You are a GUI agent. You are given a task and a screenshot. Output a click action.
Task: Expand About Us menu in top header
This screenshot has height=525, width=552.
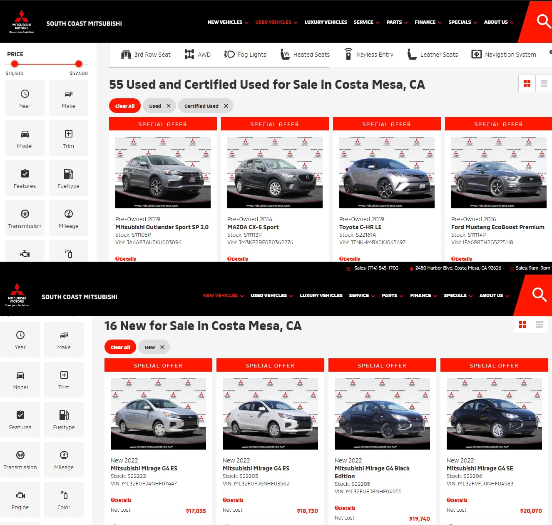[499, 22]
